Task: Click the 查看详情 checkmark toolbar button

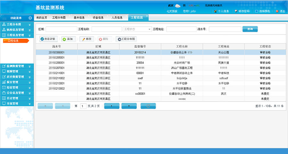Action: pos(48,39)
